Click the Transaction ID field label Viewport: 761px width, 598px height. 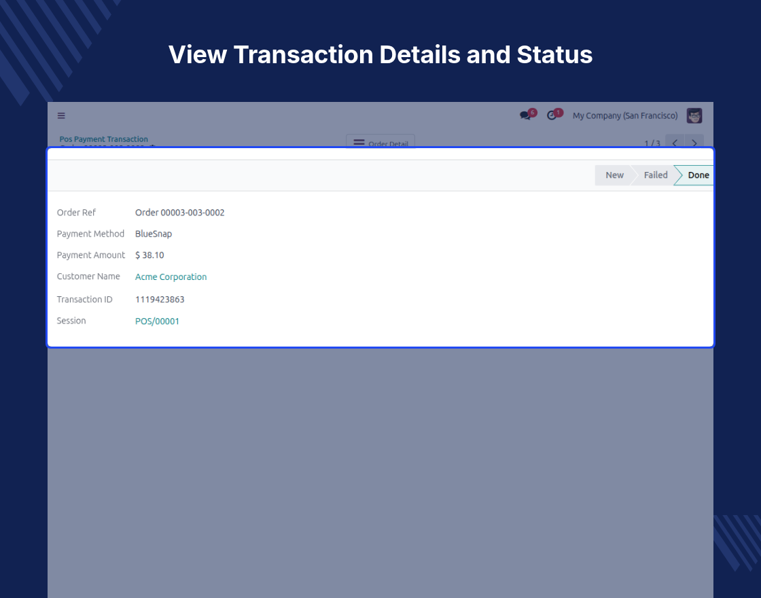click(84, 300)
